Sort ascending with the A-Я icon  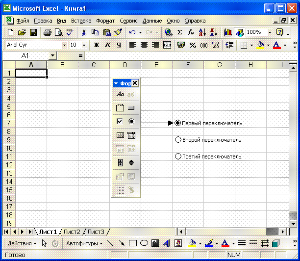(202, 32)
